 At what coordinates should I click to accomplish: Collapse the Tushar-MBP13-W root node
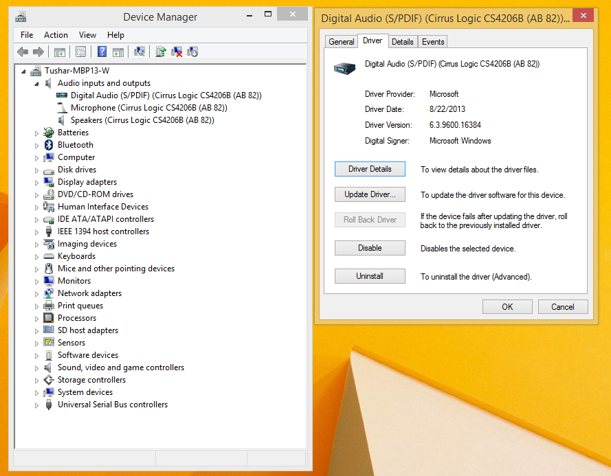click(x=24, y=71)
